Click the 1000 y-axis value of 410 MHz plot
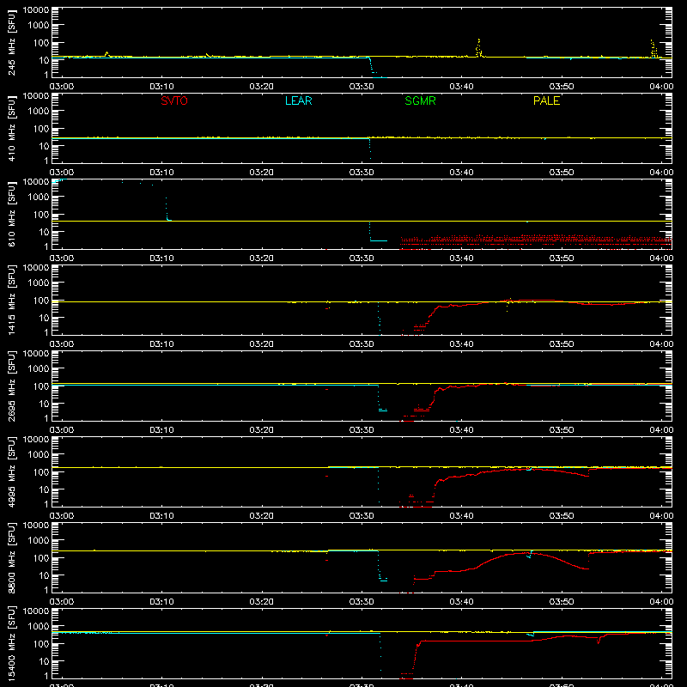The width and height of the screenshot is (687, 687). pyautogui.click(x=39, y=112)
